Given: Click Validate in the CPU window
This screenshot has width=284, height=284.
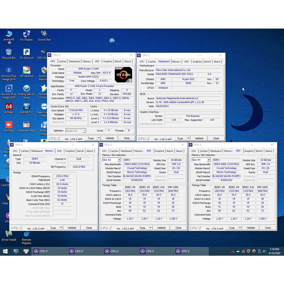Looking at the screenshot, I should pos(110,138).
